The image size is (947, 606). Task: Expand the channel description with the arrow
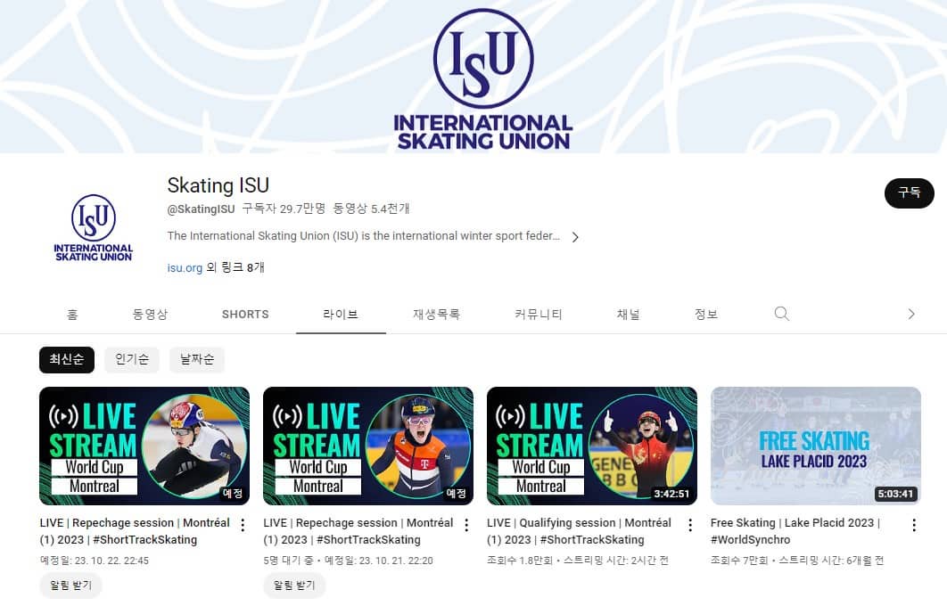pyautogui.click(x=575, y=237)
